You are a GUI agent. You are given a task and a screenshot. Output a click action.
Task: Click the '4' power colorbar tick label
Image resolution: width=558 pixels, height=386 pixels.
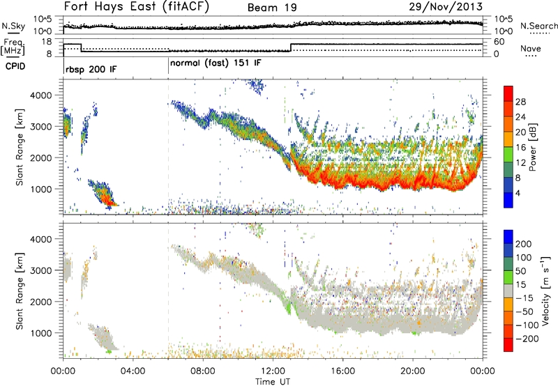[518, 193]
